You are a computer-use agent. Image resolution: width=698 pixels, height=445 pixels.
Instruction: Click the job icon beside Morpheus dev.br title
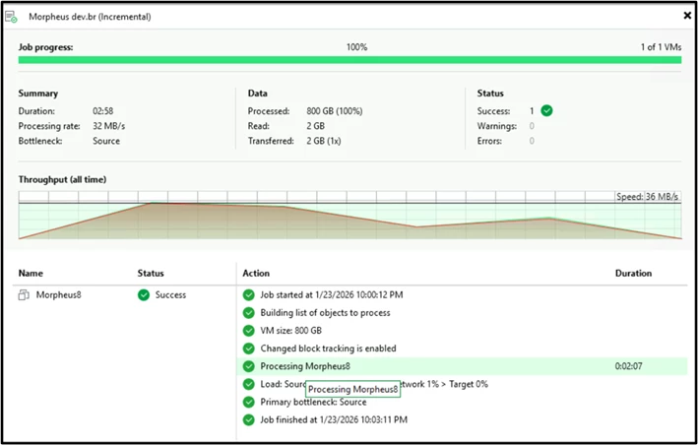click(x=11, y=17)
